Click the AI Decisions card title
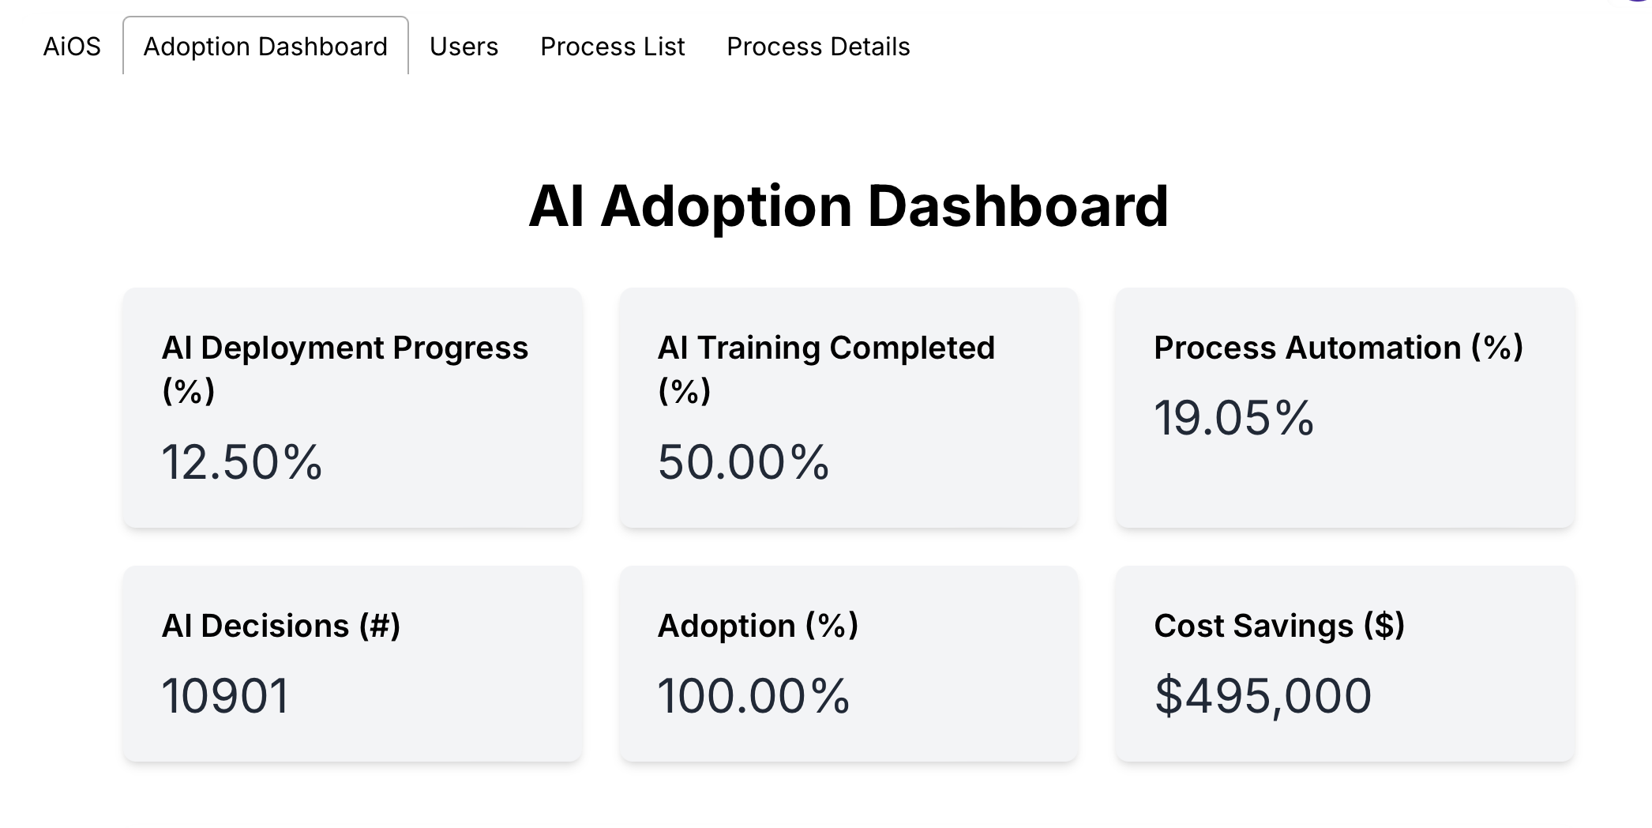 [x=281, y=626]
